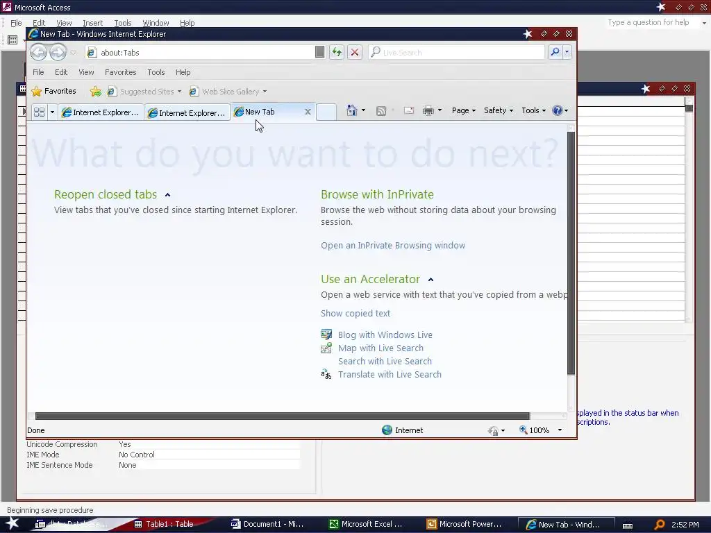This screenshot has height=533, width=711.
Task: Open Internet Explorer File menu
Action: (38, 72)
